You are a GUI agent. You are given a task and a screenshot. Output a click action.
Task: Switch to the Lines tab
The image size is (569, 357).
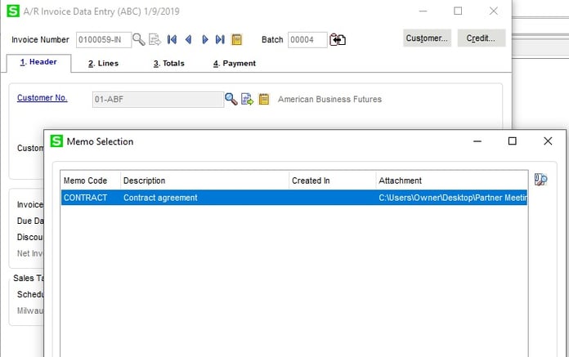pos(103,63)
